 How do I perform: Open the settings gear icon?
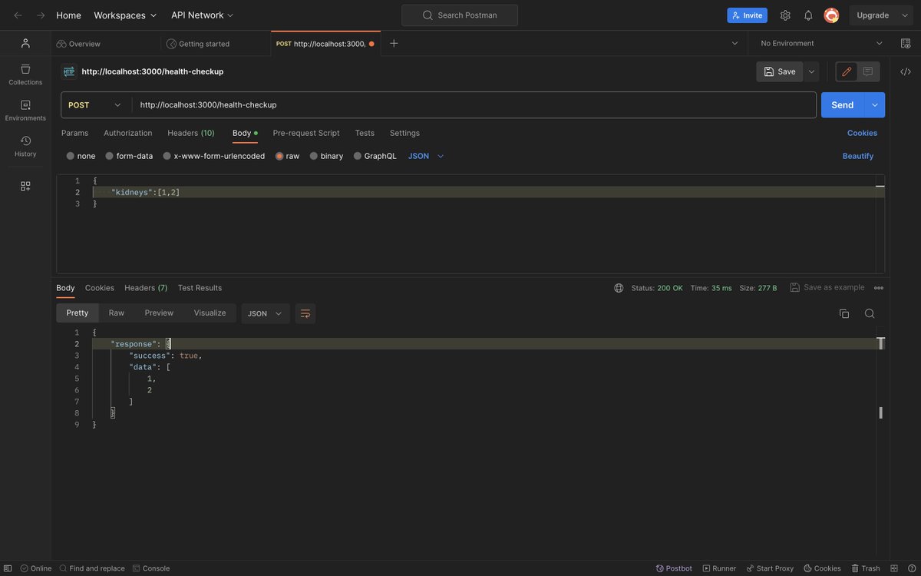tap(785, 15)
